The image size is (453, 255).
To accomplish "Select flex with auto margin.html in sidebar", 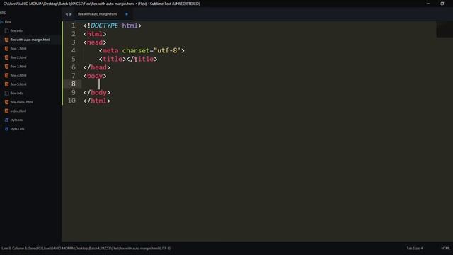I will (30, 40).
